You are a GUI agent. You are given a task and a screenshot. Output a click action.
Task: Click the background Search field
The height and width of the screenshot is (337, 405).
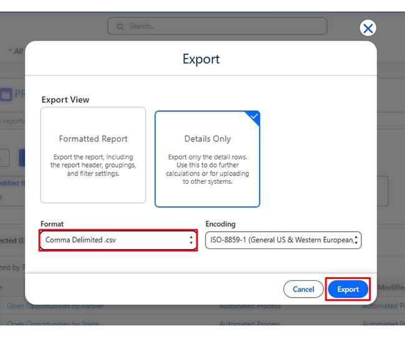click(x=217, y=26)
